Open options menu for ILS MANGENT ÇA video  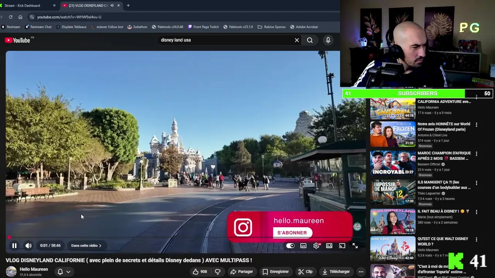point(476,183)
